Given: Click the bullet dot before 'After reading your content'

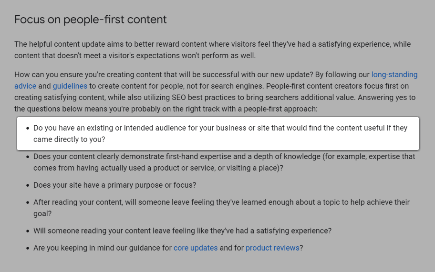Looking at the screenshot, I should coord(27,202).
